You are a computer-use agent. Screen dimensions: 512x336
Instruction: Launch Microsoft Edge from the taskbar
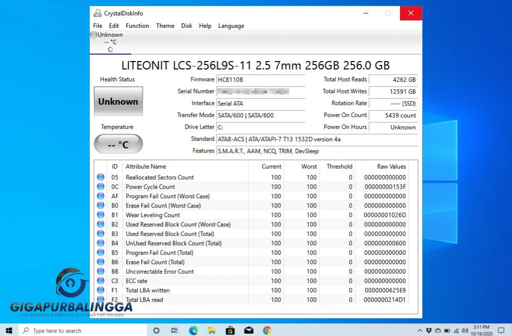(x=193, y=331)
